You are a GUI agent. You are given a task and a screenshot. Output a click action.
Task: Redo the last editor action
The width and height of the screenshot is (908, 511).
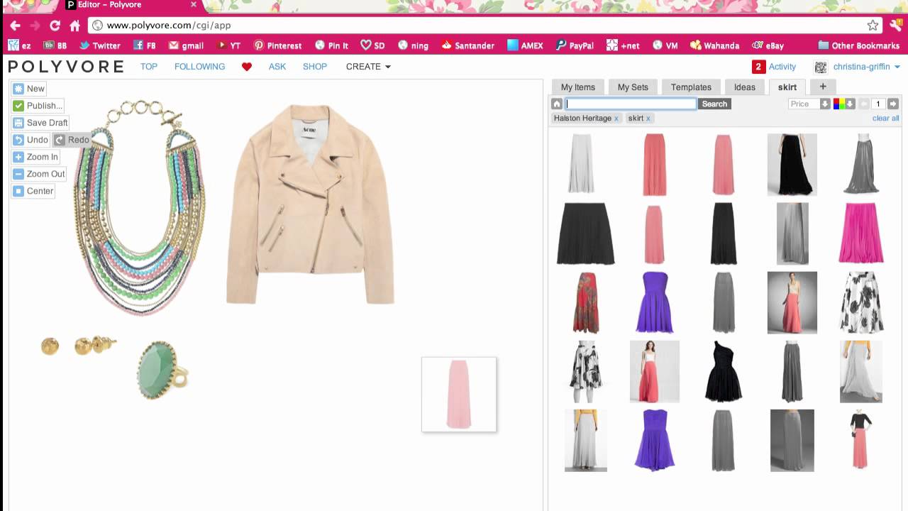point(72,140)
